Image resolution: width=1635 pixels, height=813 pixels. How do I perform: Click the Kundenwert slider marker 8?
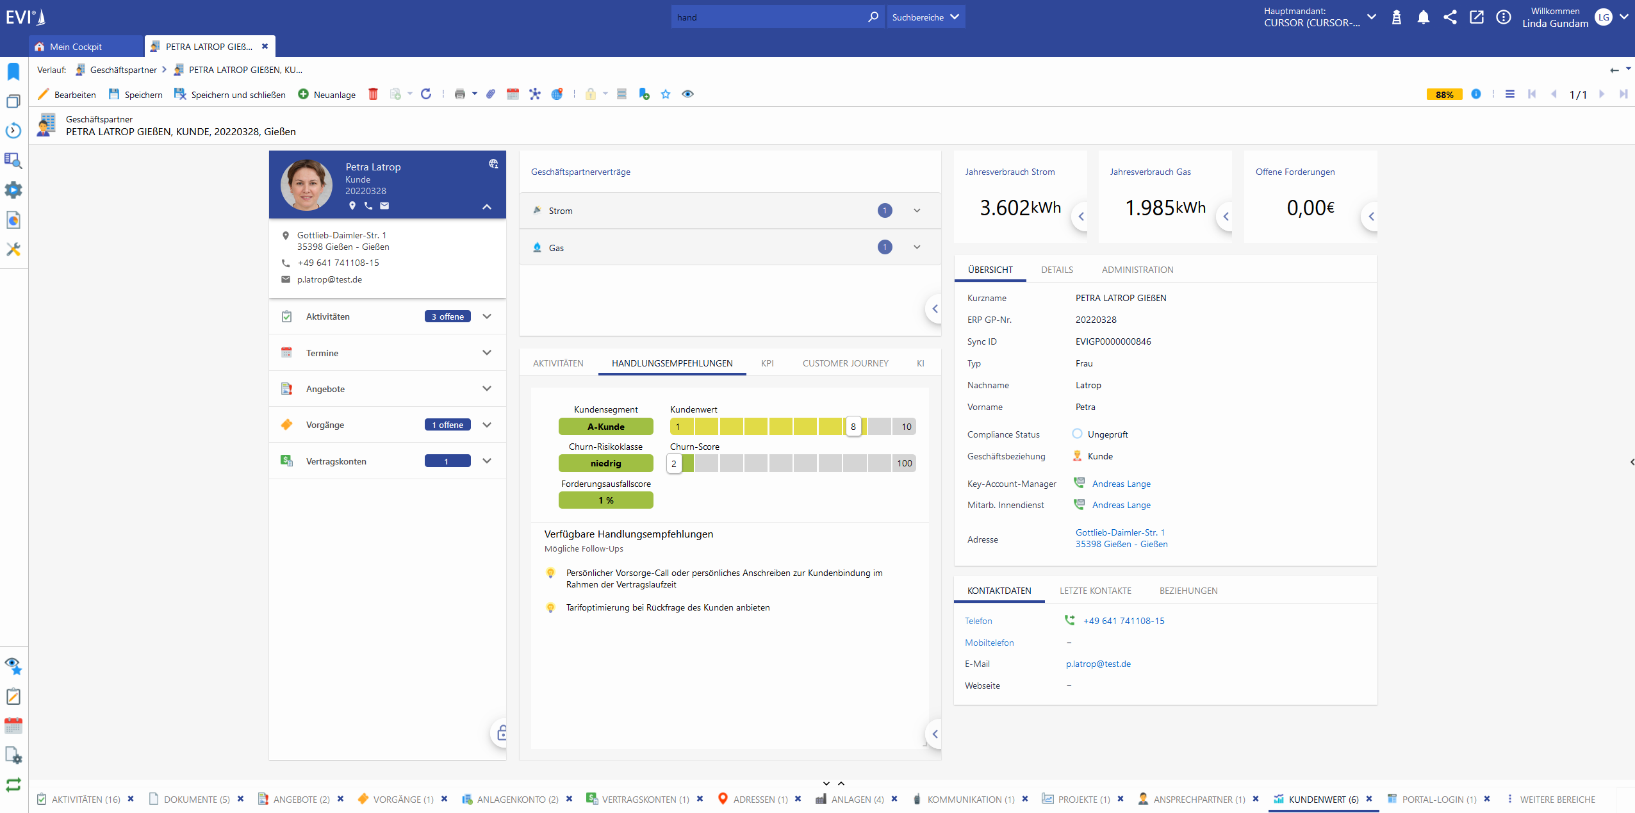[x=853, y=427]
